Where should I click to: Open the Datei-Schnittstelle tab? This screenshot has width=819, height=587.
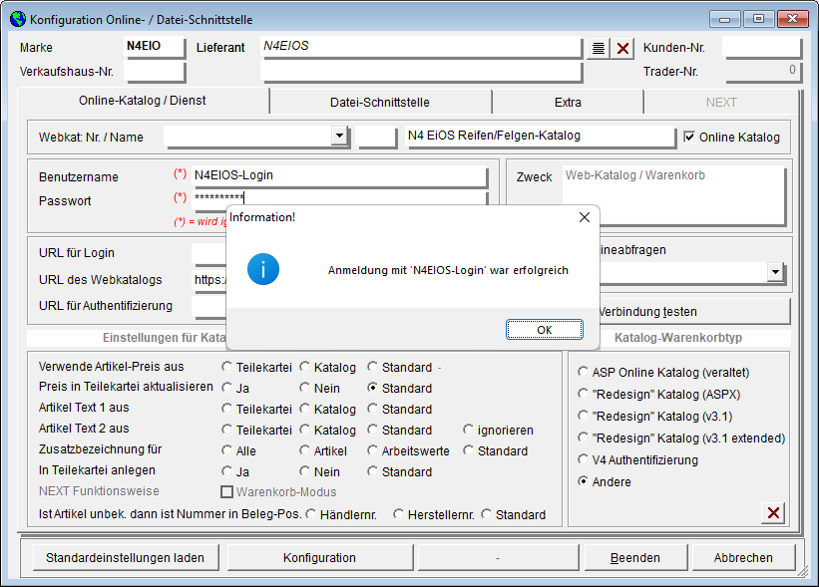[x=380, y=103]
